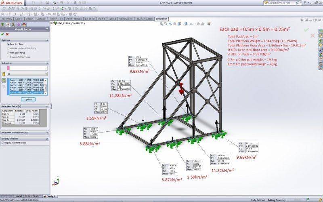Select the Free body force radio button

pos(8,53)
